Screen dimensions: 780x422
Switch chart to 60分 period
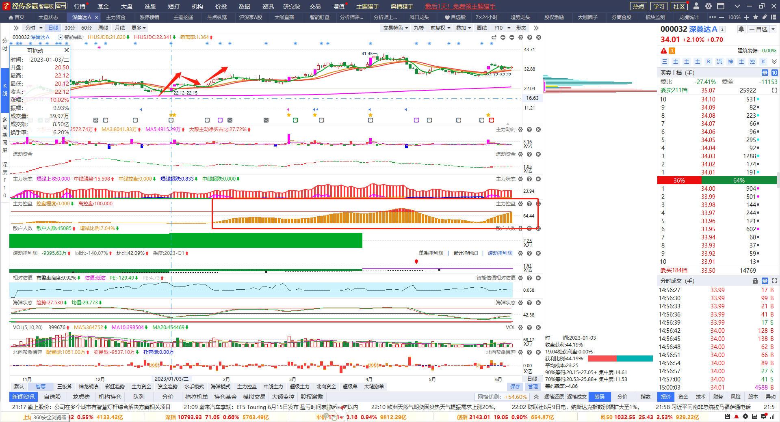(87, 28)
